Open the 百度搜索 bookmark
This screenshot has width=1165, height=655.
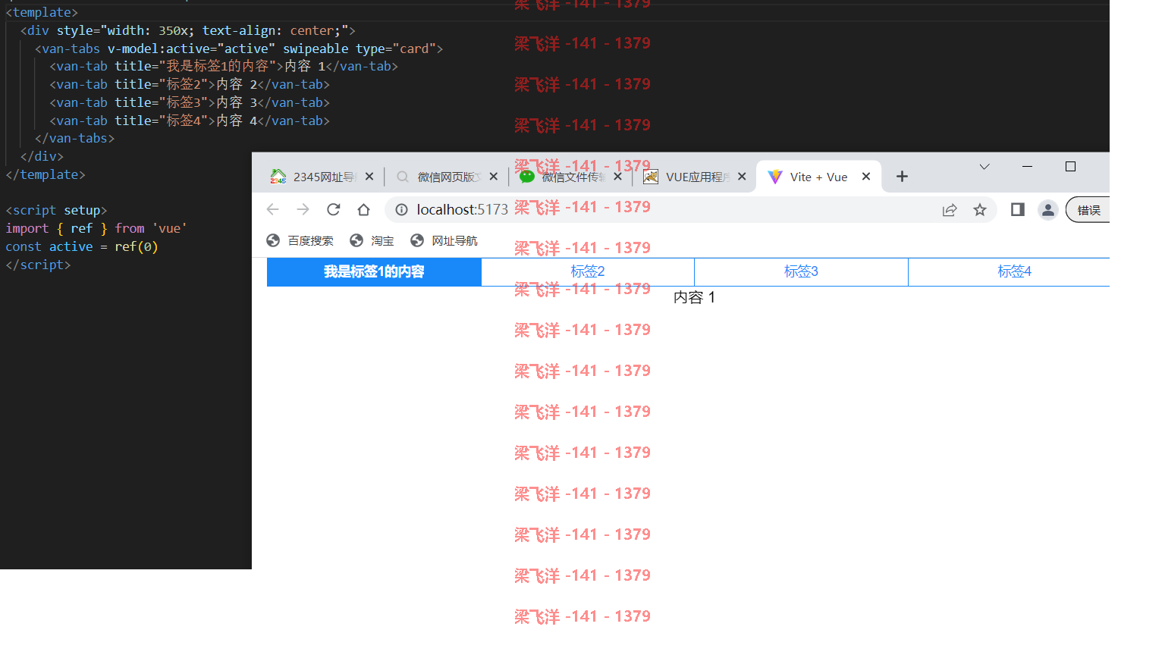[300, 241]
